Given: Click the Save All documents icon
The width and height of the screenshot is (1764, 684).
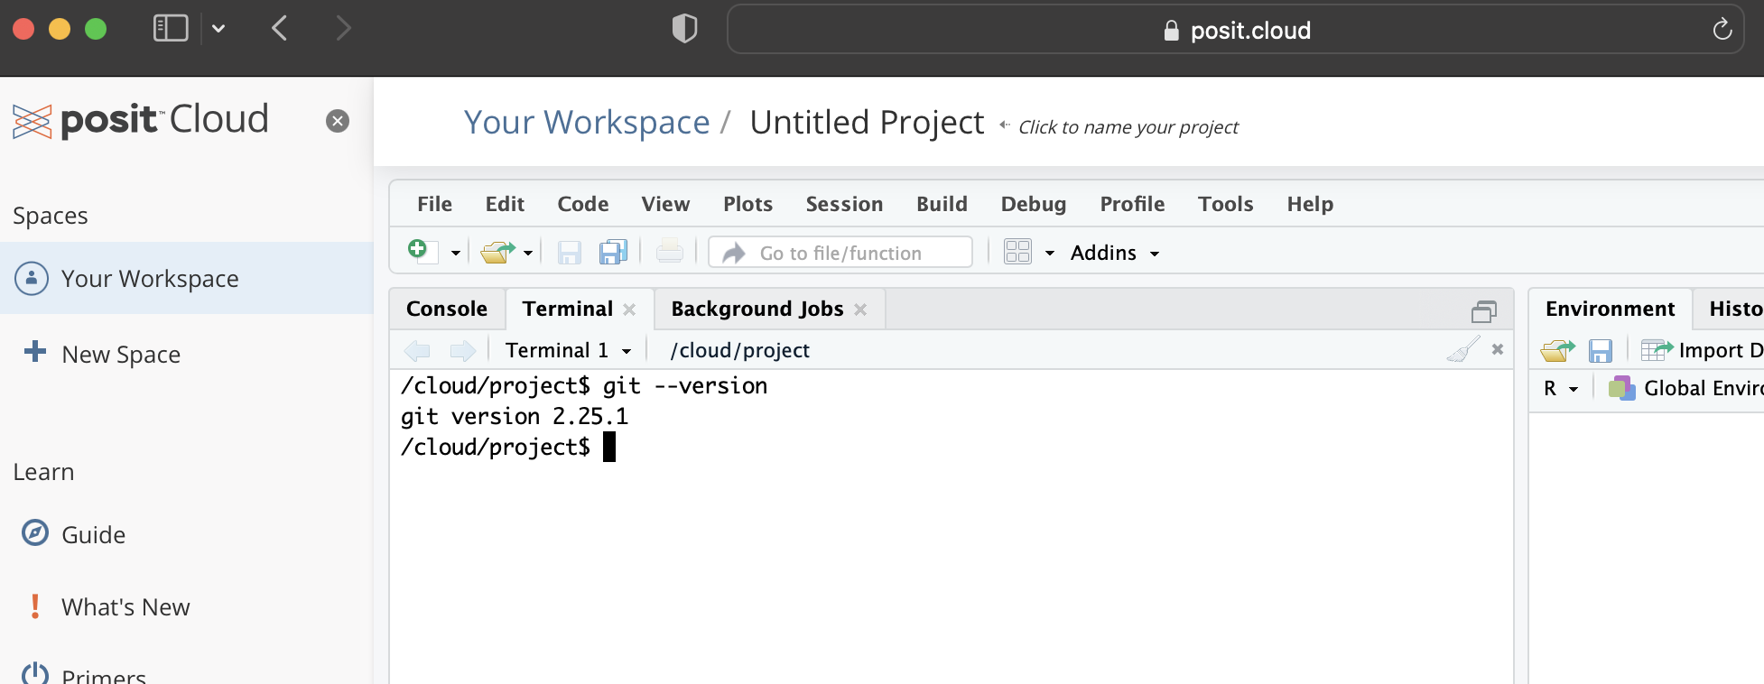Looking at the screenshot, I should [x=613, y=252].
